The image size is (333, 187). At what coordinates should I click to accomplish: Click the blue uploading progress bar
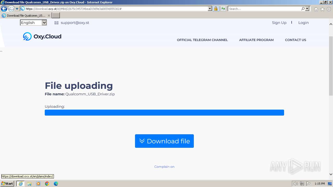164,112
